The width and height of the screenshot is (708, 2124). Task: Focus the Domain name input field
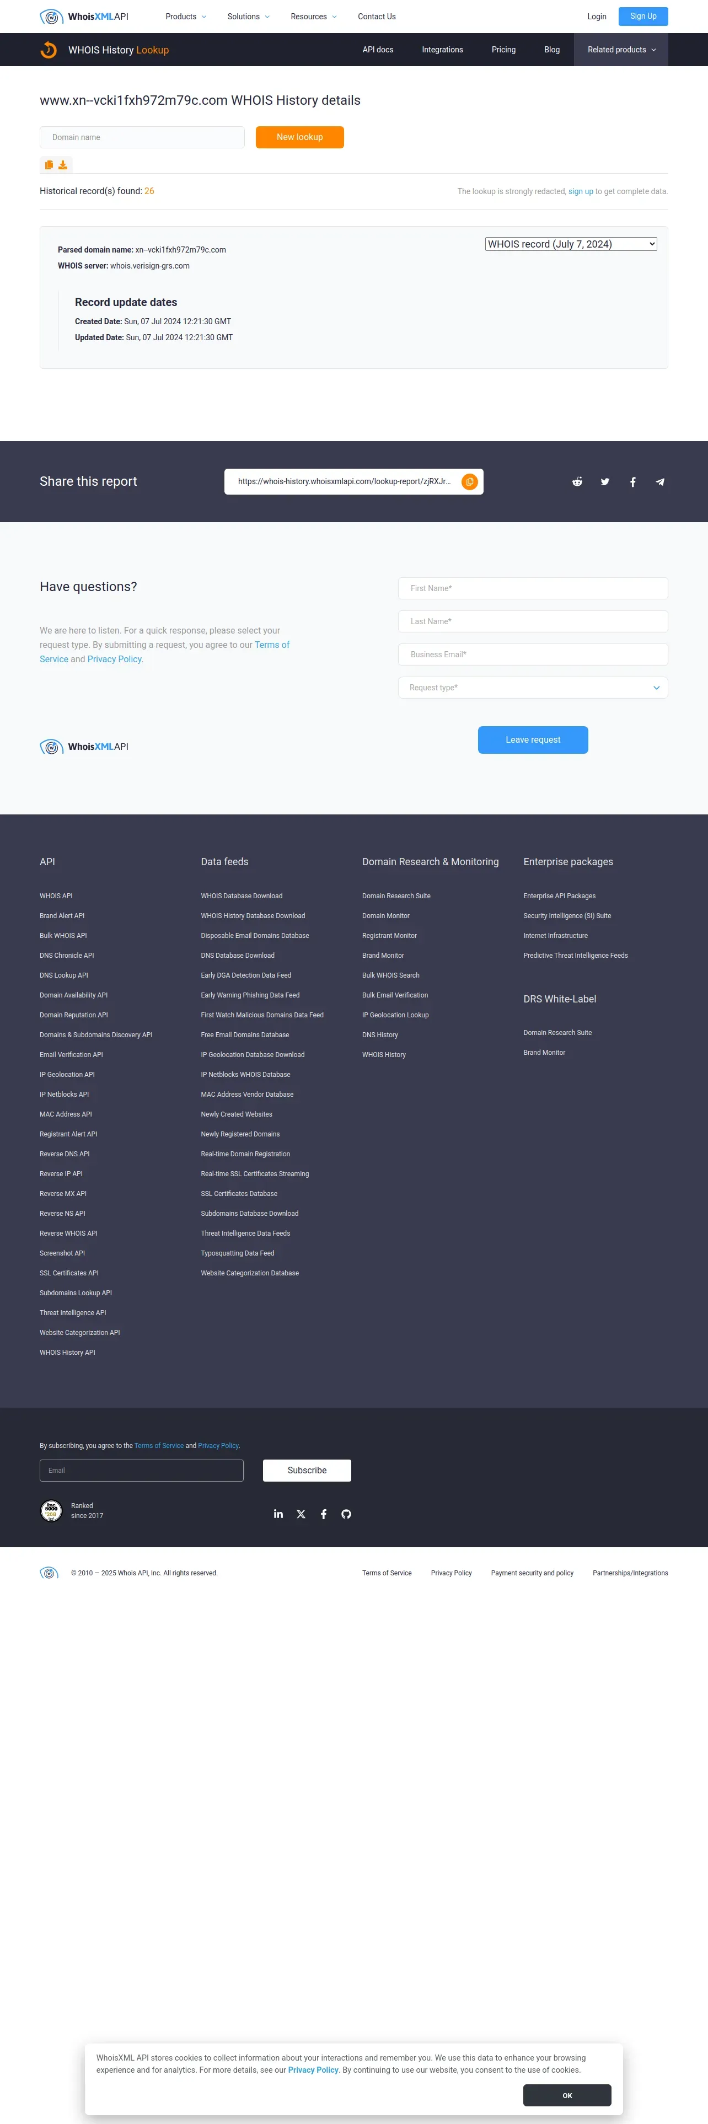point(142,137)
